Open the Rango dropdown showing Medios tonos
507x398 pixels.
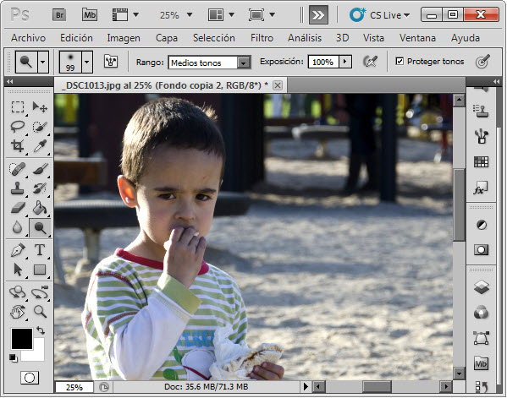[210, 63]
